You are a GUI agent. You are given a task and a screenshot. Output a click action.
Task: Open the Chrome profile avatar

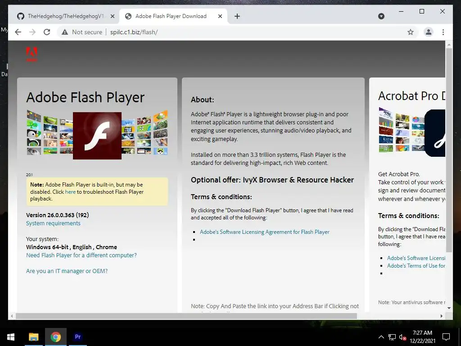[429, 32]
